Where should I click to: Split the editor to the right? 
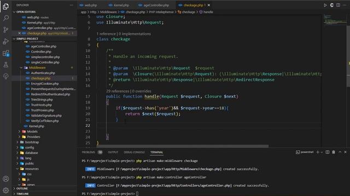coord(338,5)
